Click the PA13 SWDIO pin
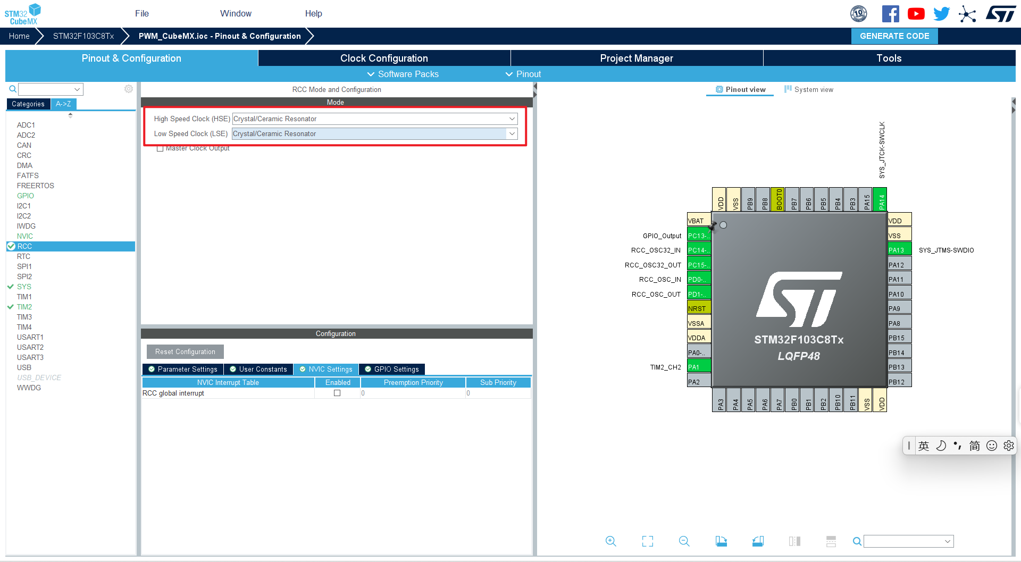 (x=900, y=250)
